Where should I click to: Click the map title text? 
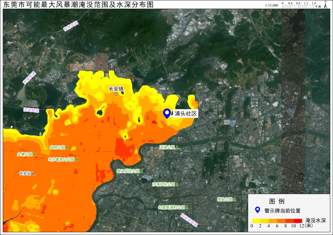point(78,5)
